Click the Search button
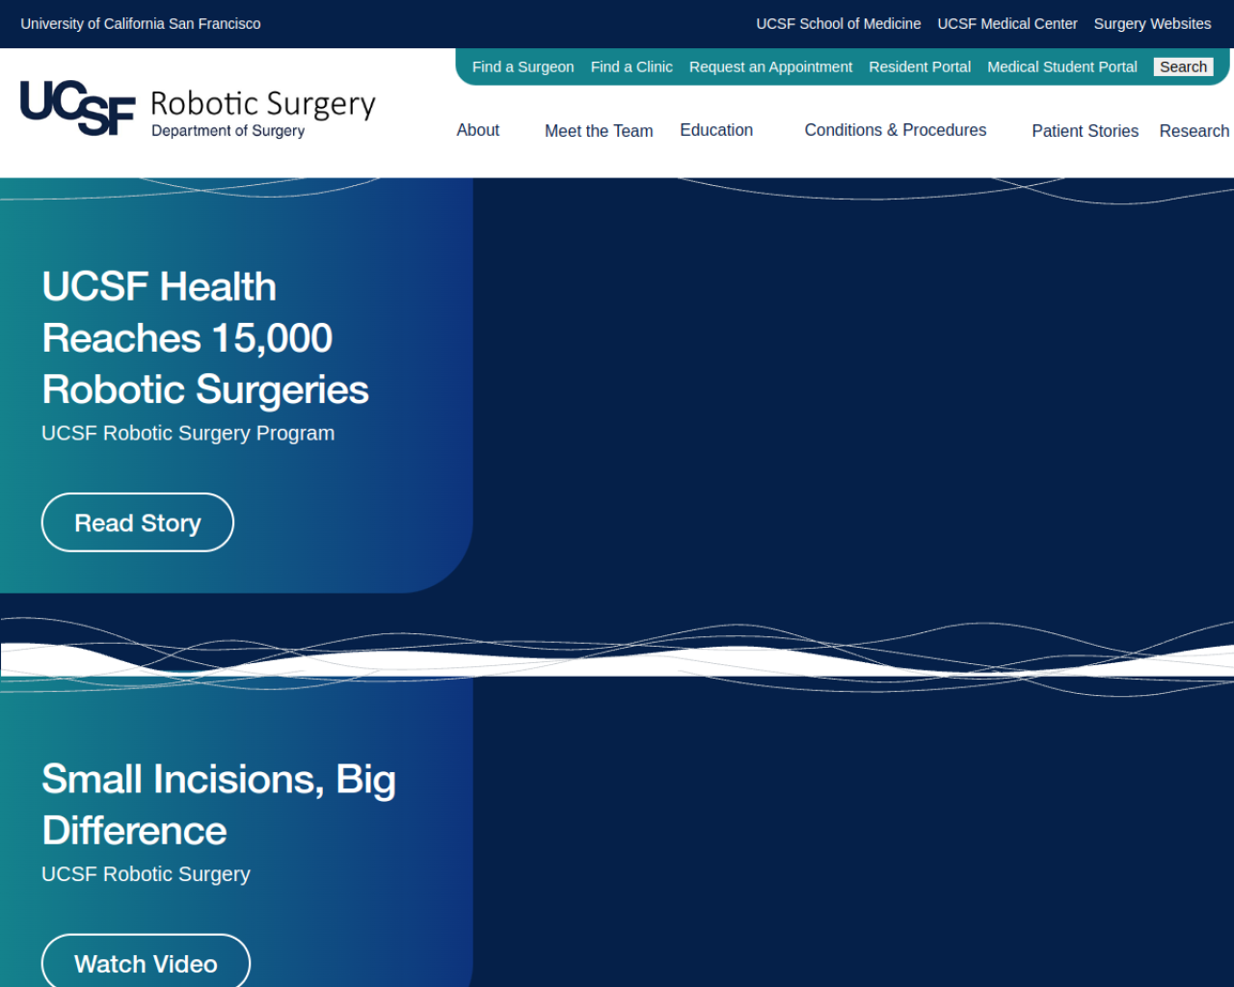Screen dimensions: 1234x987 point(1183,67)
